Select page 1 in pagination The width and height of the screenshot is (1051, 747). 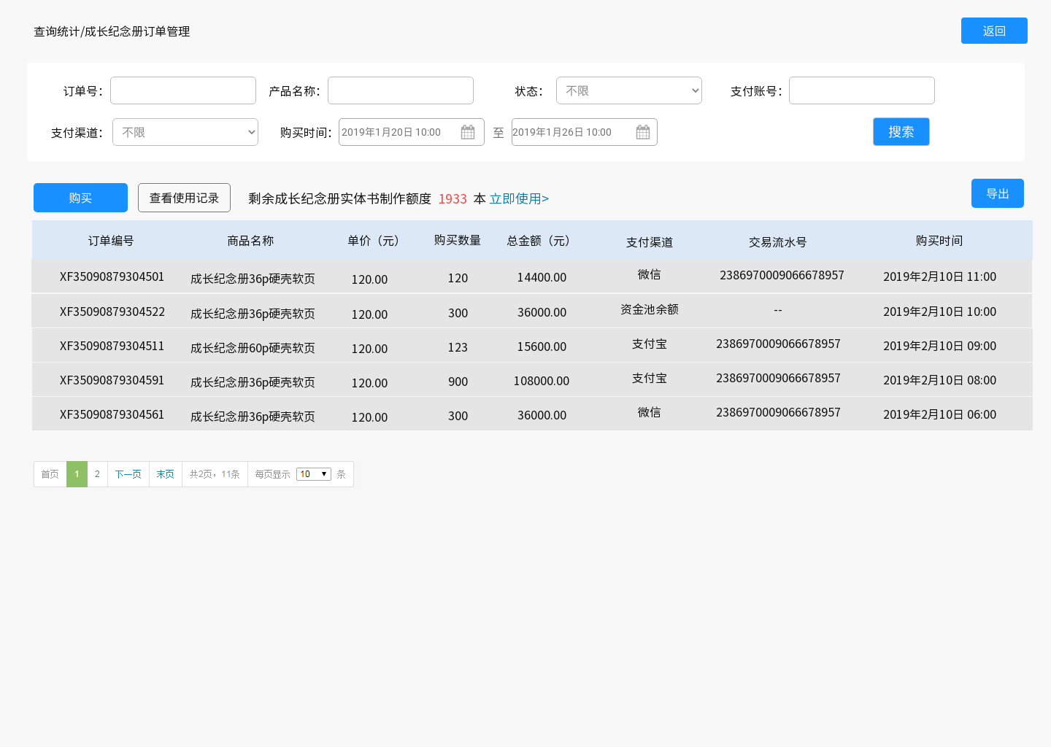point(77,474)
